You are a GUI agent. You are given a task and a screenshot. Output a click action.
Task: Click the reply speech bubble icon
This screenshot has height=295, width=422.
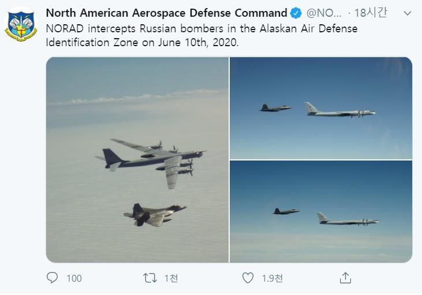[x=53, y=278]
